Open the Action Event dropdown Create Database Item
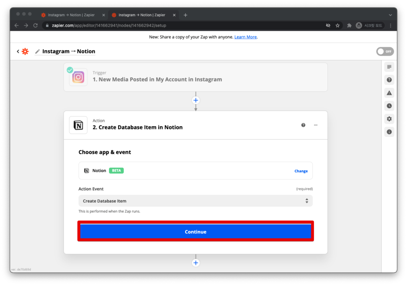Screen dimensions: 407x285 coord(196,201)
